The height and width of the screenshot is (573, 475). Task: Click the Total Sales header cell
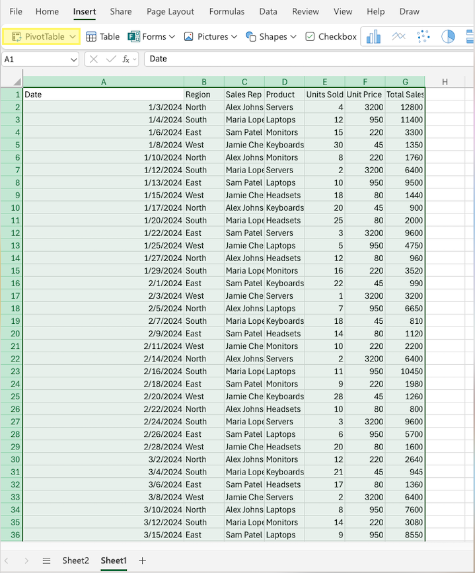(x=405, y=95)
